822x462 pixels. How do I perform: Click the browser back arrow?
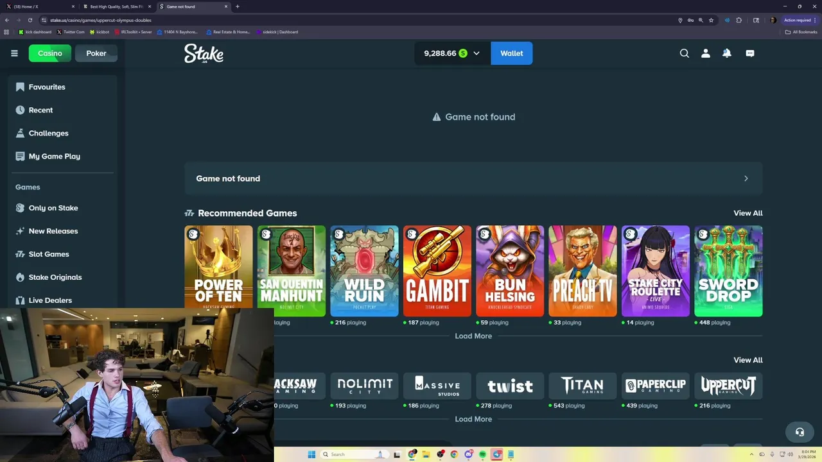[7, 20]
